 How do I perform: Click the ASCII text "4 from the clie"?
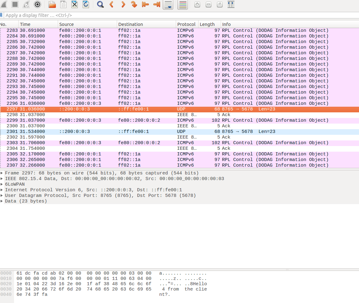point(184,289)
